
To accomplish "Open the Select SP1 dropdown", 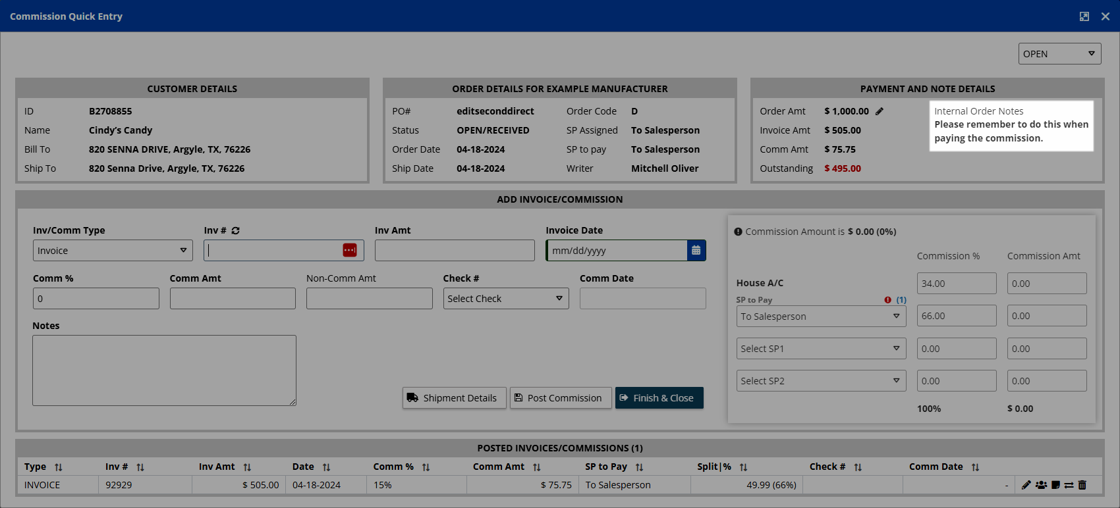I will (820, 349).
